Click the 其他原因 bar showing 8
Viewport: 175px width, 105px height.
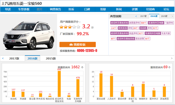point(164,92)
